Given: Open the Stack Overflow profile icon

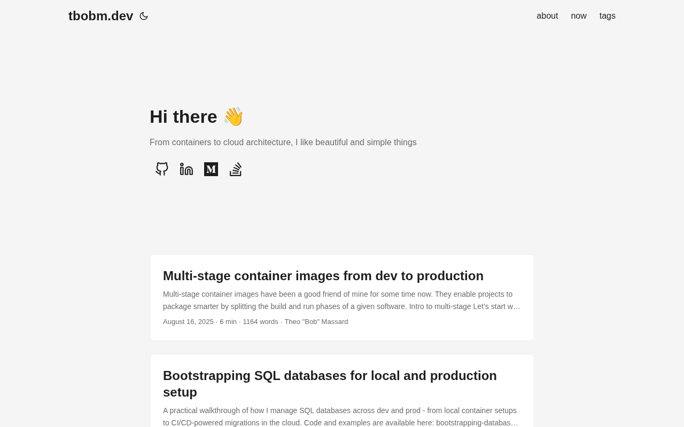Looking at the screenshot, I should (x=236, y=169).
